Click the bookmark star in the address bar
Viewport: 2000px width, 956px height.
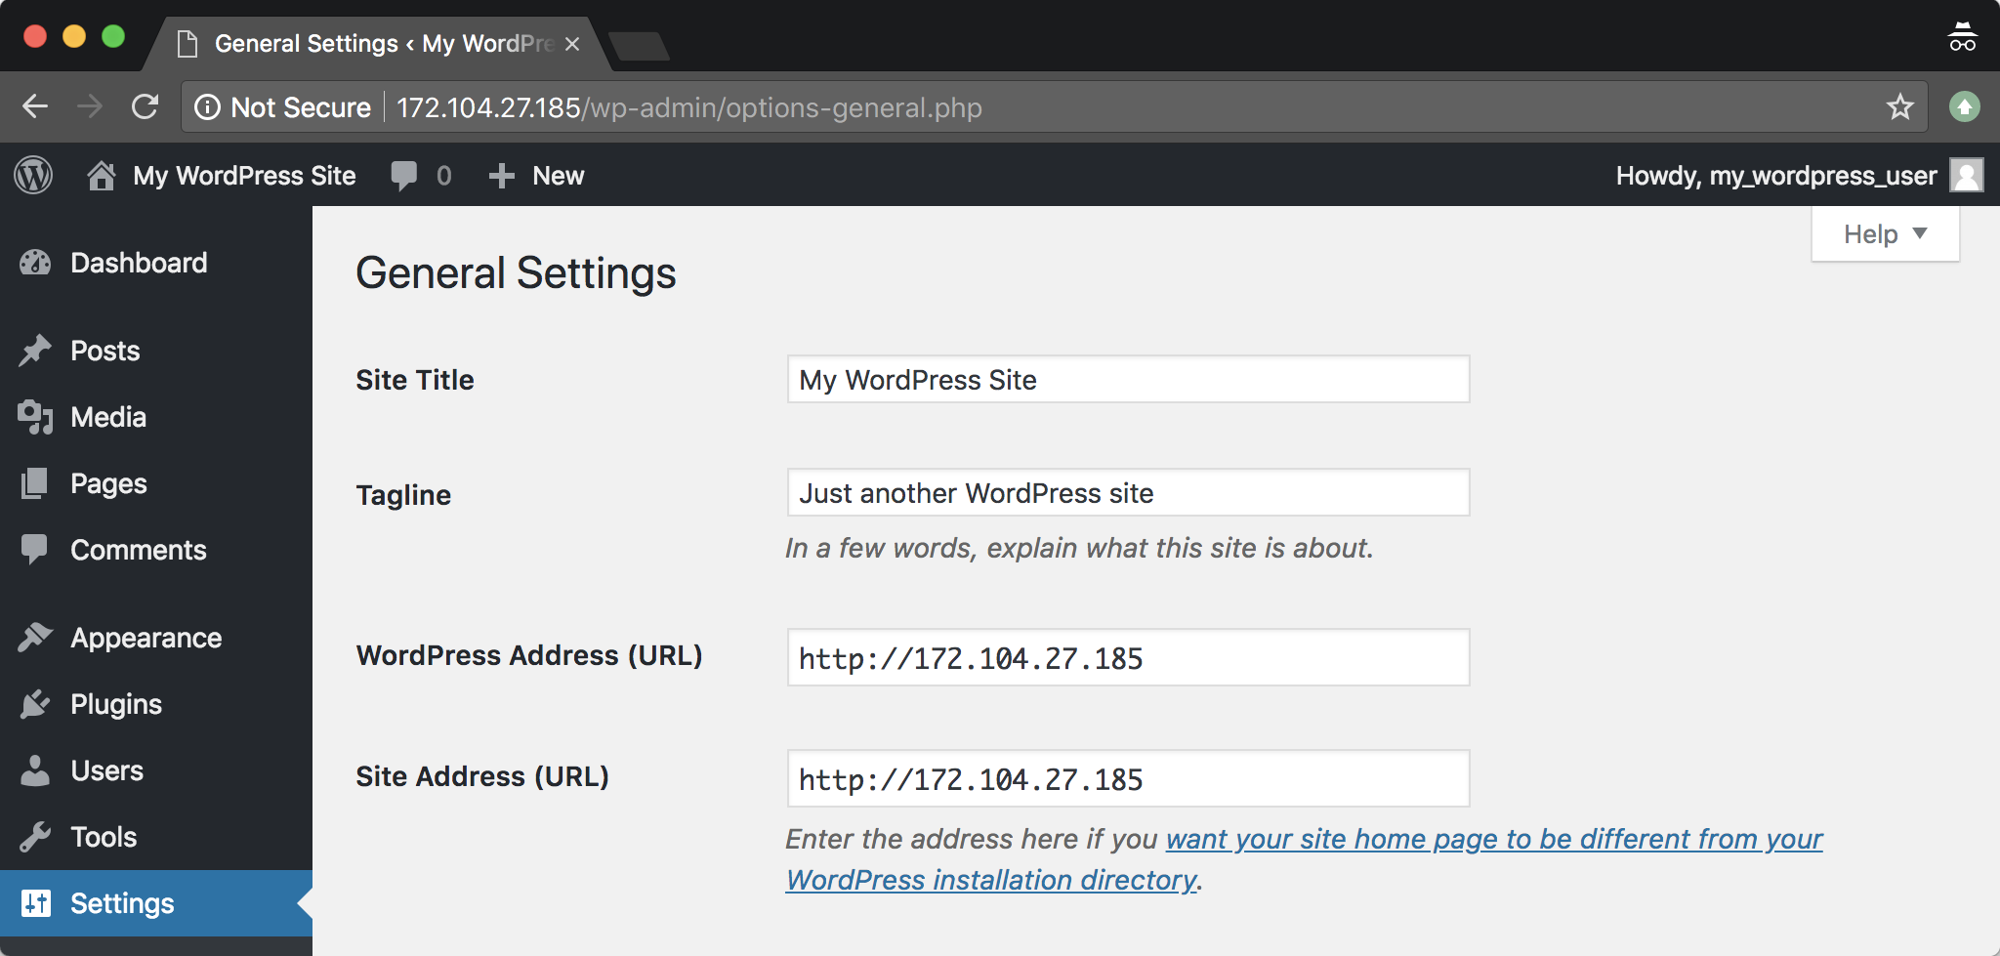(x=1900, y=107)
